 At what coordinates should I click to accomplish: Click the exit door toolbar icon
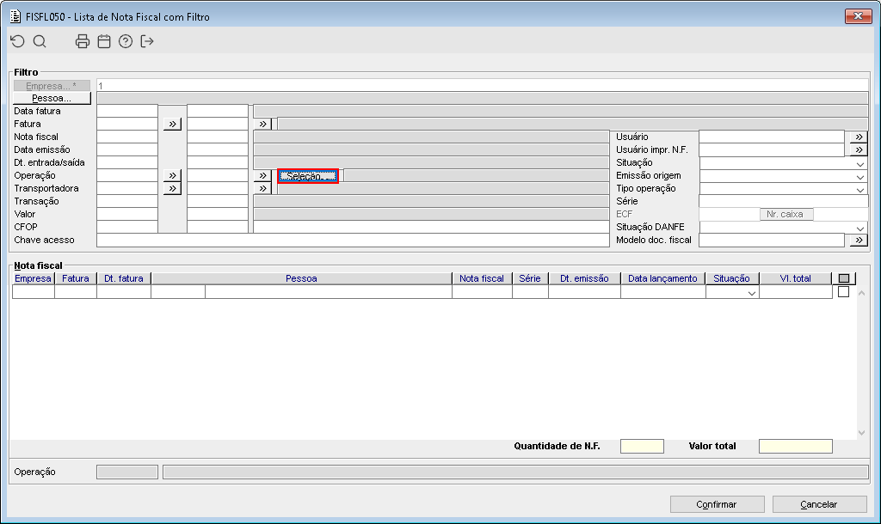[147, 41]
